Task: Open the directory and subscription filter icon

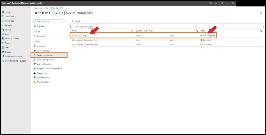Action: point(211,3)
